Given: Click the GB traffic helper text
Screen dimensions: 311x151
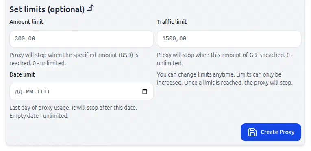Looking at the screenshot, I should coord(225,59).
